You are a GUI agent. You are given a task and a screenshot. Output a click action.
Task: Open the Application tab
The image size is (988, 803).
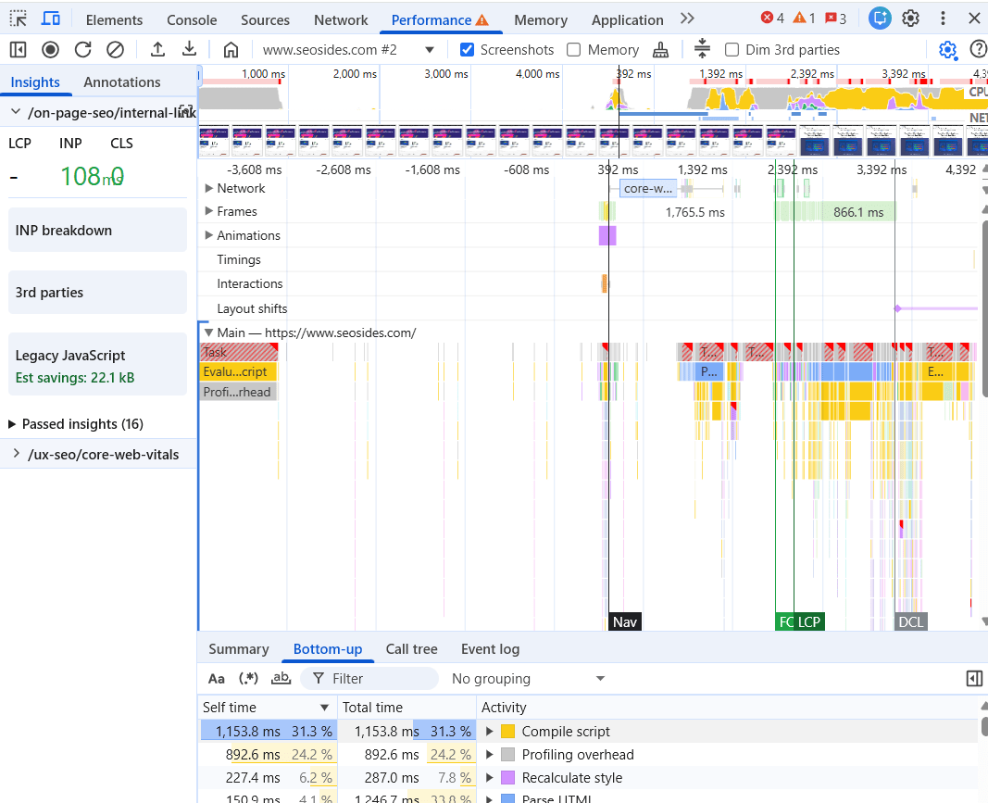[x=627, y=20]
